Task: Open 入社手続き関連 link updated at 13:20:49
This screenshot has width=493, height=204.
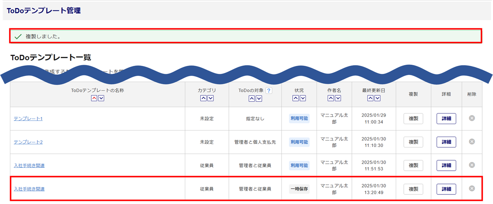Action: pyautogui.click(x=29, y=189)
